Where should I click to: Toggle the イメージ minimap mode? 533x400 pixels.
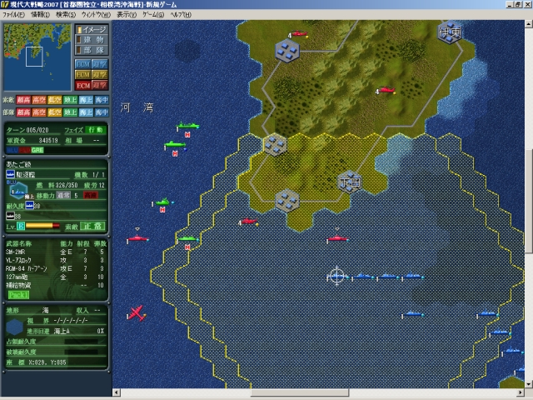pyautogui.click(x=92, y=30)
